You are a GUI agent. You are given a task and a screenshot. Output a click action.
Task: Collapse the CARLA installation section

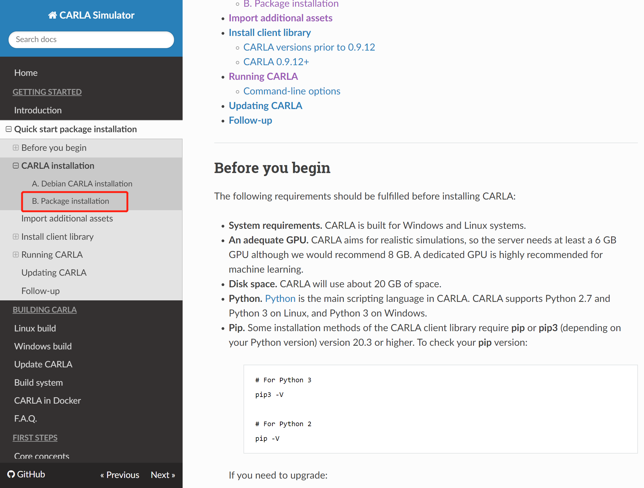(16, 165)
